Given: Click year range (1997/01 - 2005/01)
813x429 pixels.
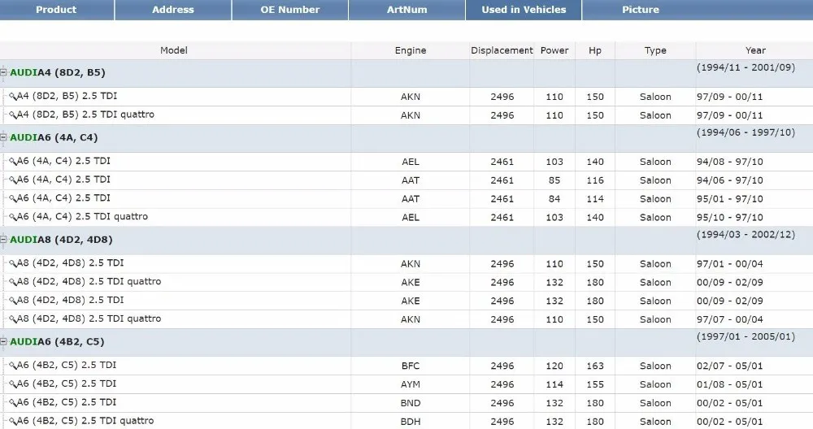Looking at the screenshot, I should click(746, 336).
